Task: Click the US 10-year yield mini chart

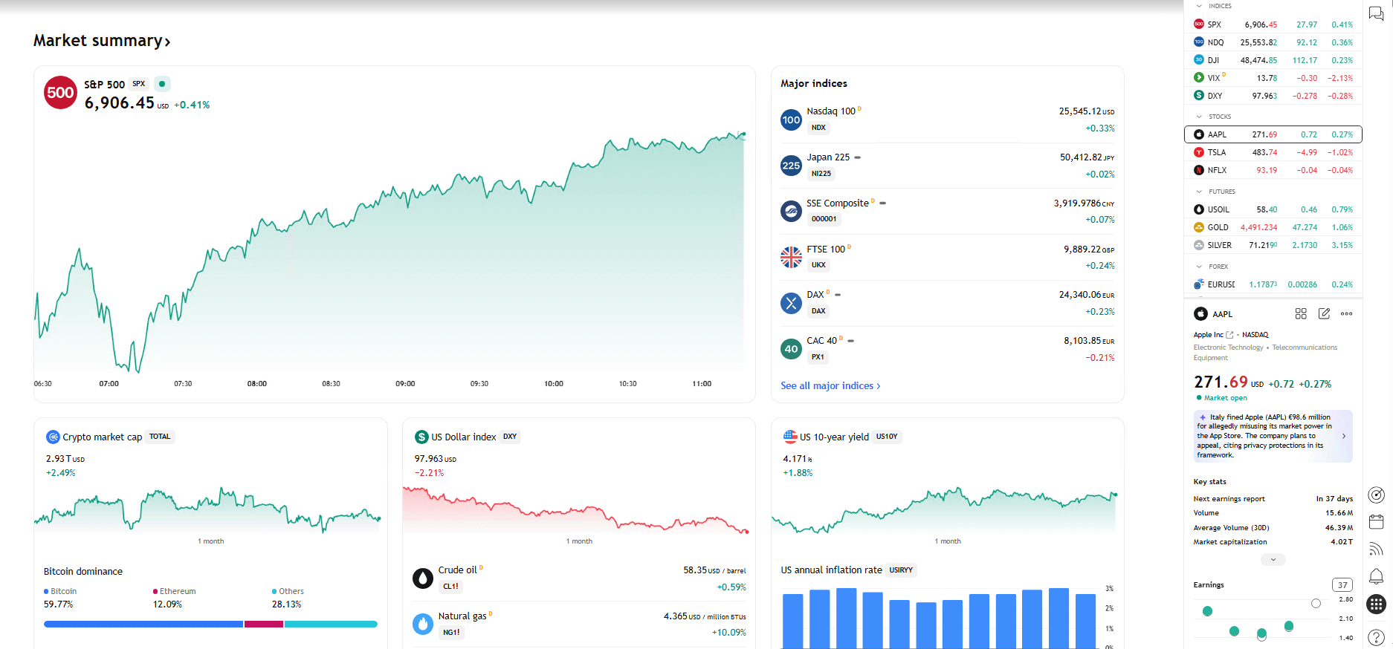Action: coord(945,509)
